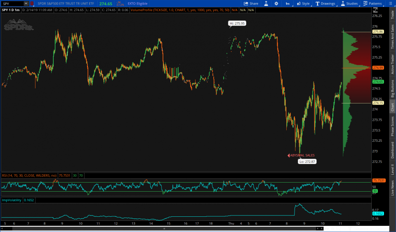Image resolution: width=396 pixels, height=232 pixels.
Task: Open the Studies menu
Action: pyautogui.click(x=349, y=4)
